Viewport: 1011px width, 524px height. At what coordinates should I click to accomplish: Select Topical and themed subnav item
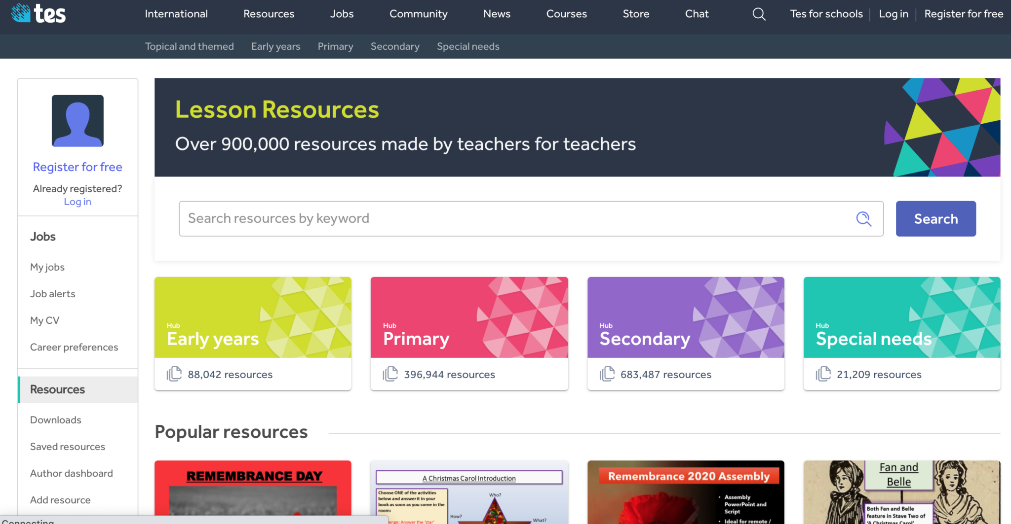pyautogui.click(x=189, y=46)
